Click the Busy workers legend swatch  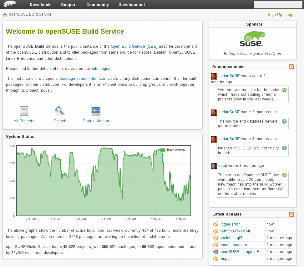point(163,150)
